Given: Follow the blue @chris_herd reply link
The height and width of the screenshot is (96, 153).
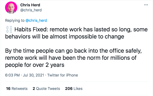Looking at the screenshot, I should 36,21.
